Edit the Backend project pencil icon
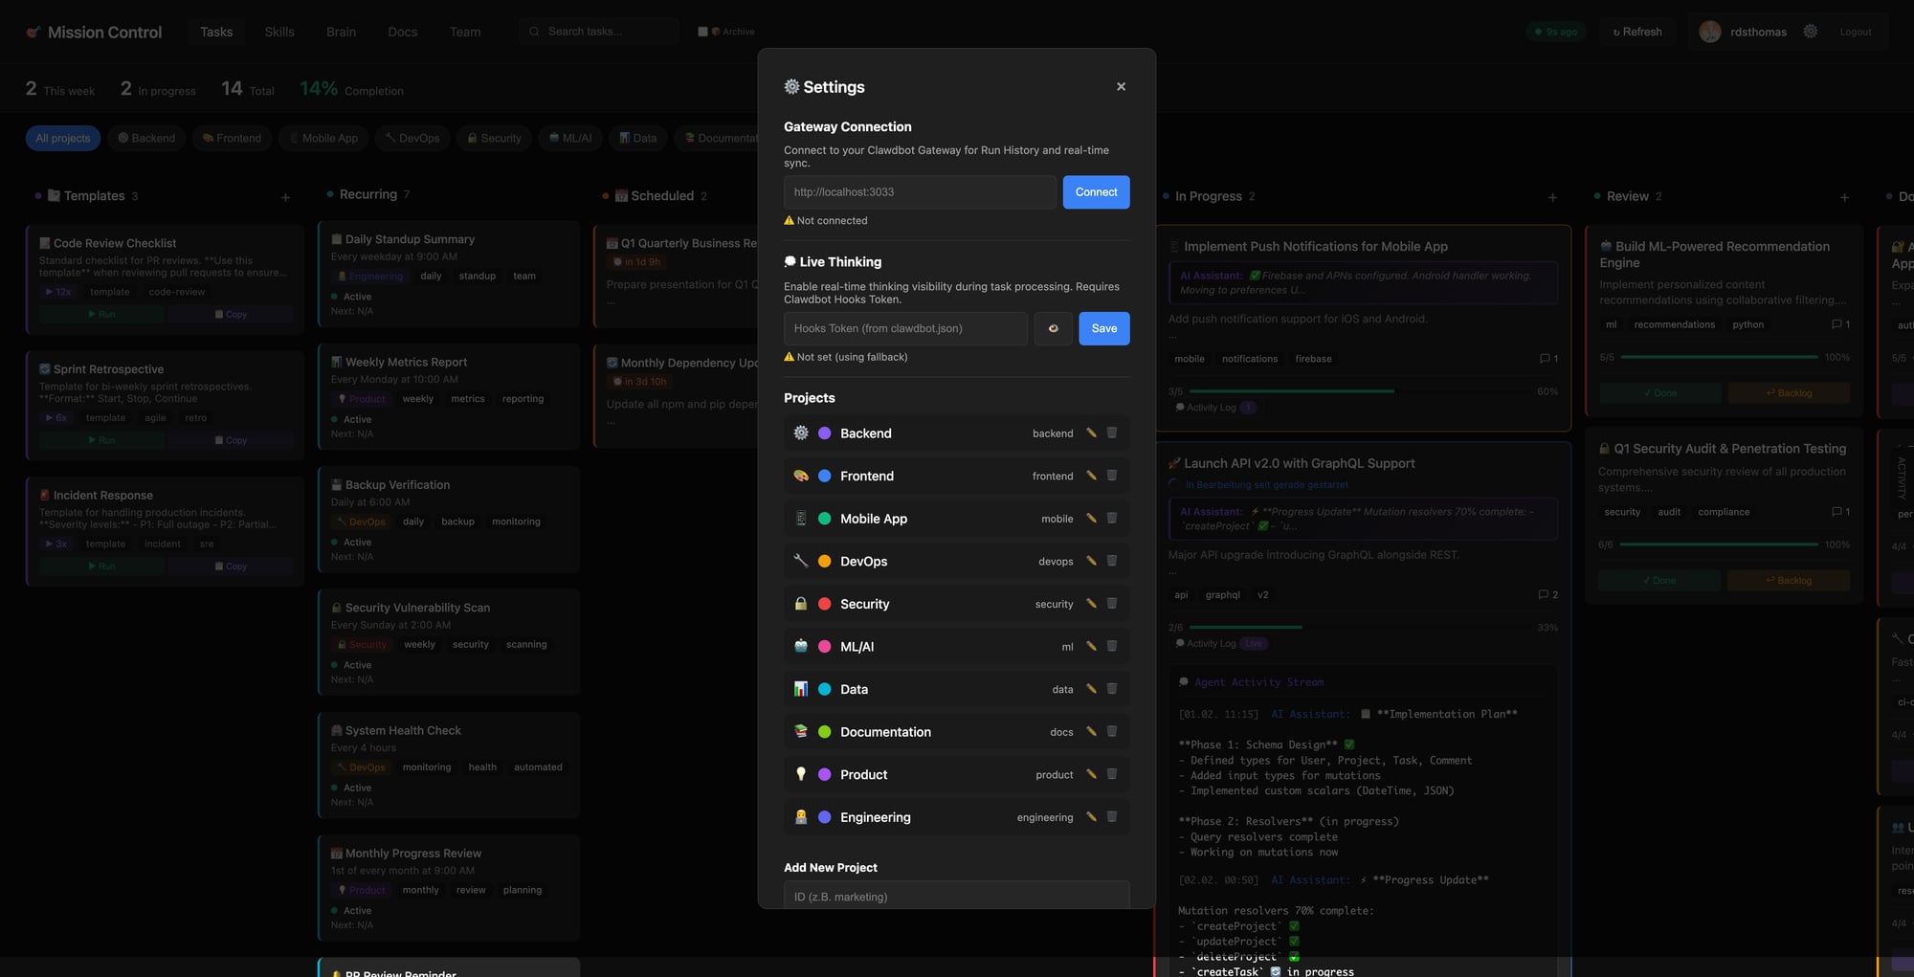1914x977 pixels. click(1091, 433)
